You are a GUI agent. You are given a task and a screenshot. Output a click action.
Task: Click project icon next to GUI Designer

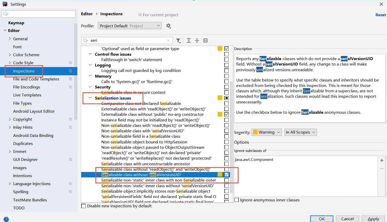pyautogui.click(x=70, y=159)
